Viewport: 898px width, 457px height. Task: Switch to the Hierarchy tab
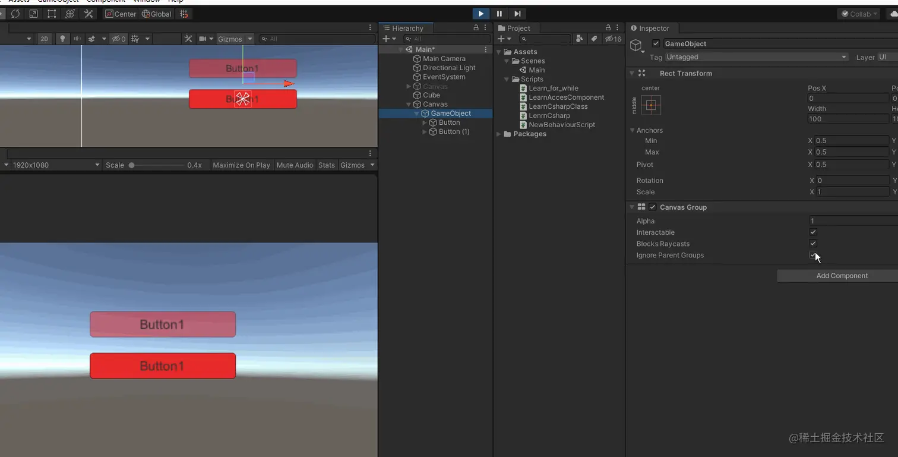[406, 28]
